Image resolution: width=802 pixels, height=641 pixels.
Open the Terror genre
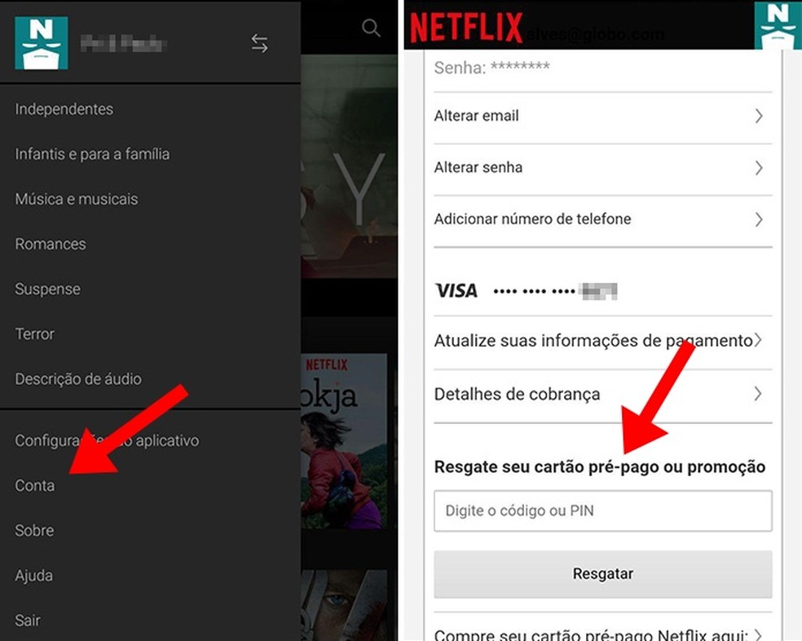coord(34,334)
